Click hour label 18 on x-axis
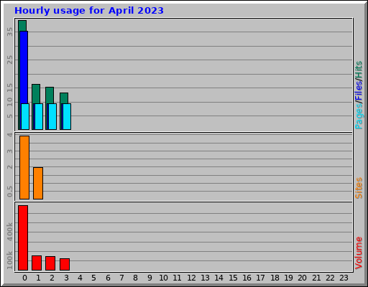 pyautogui.click(x=275, y=278)
